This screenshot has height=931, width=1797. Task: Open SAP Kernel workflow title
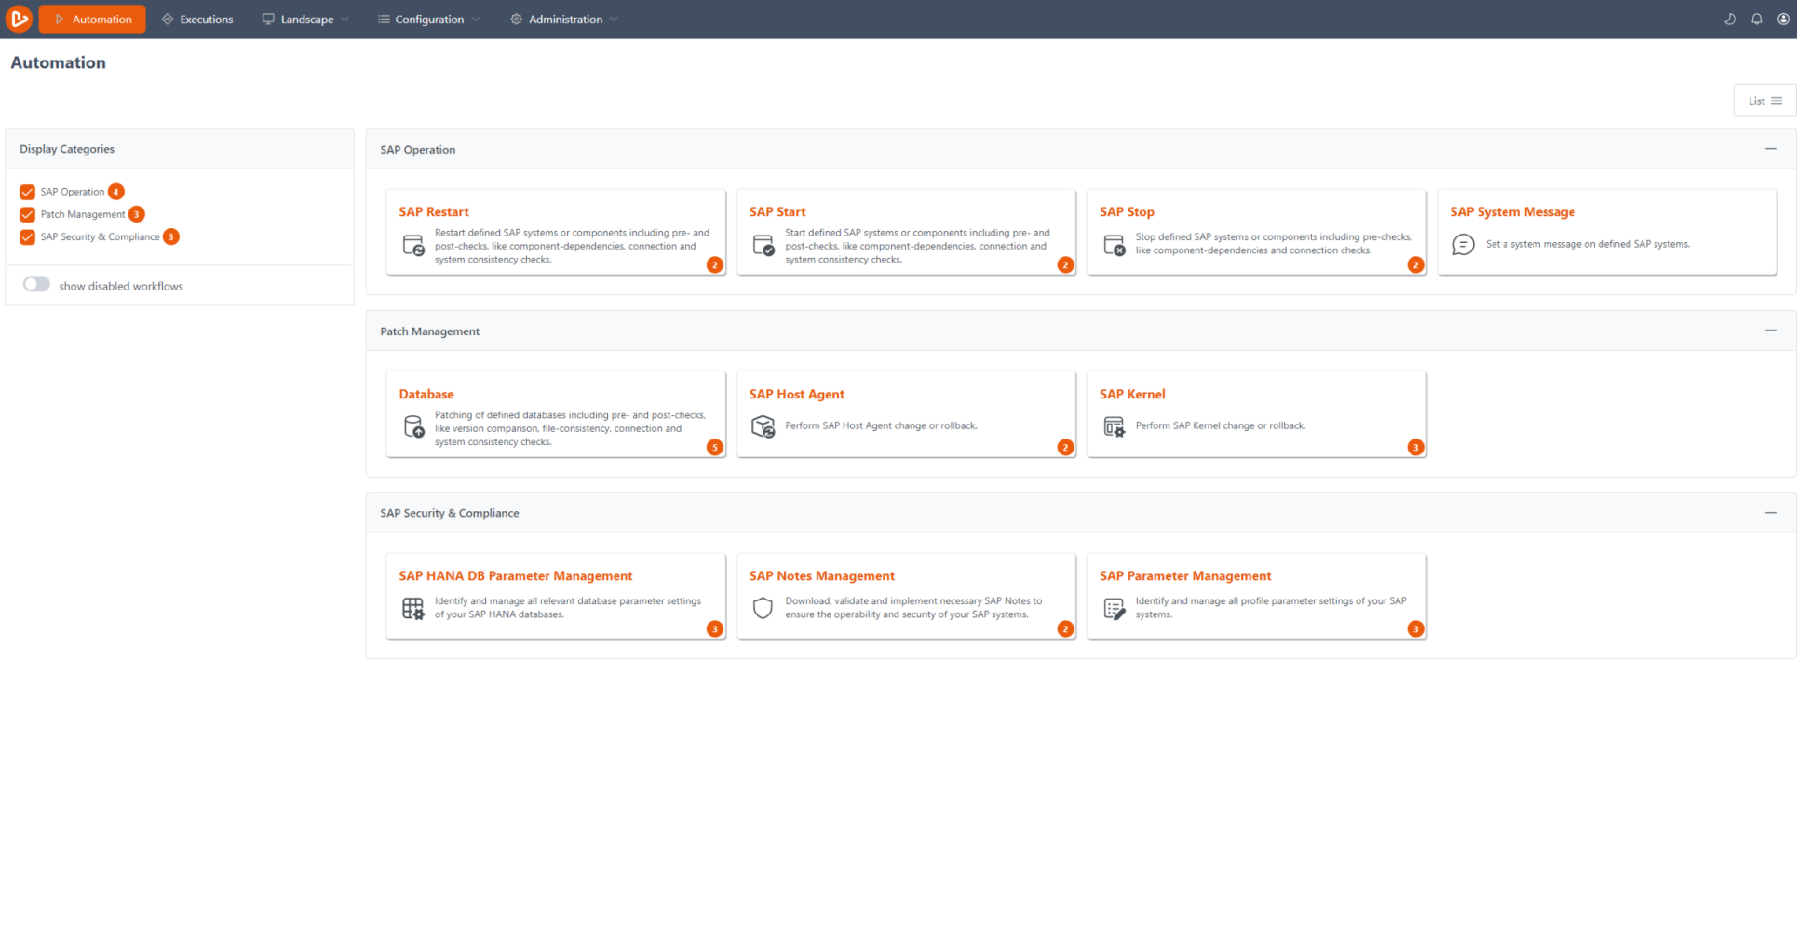click(1132, 395)
